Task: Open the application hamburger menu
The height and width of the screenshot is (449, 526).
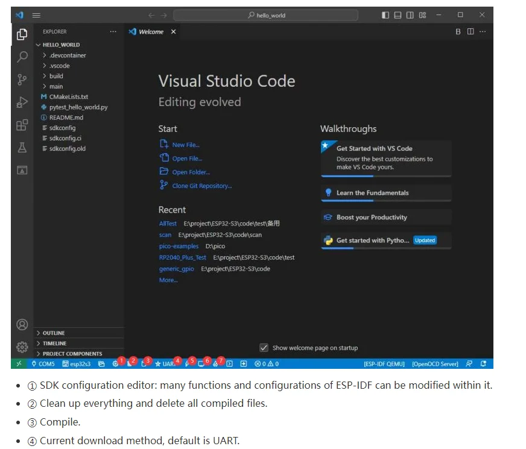Action: [x=36, y=15]
